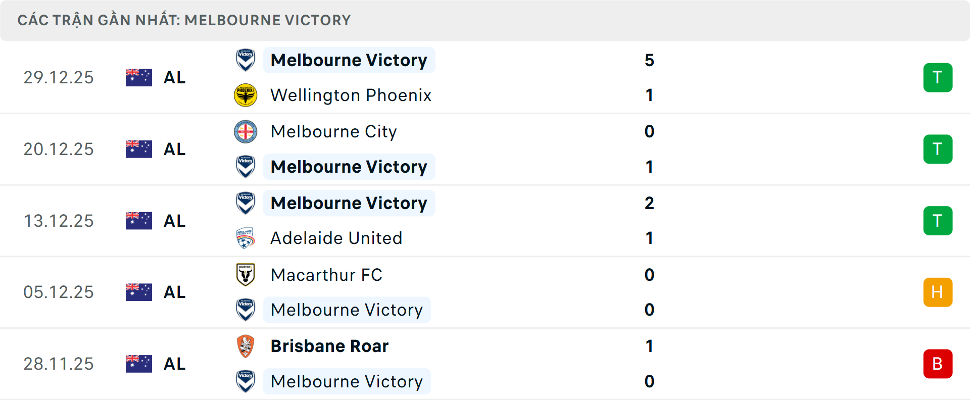Click the Australian flag next to 29.12.25
The height and width of the screenshot is (400, 970).
tap(138, 77)
